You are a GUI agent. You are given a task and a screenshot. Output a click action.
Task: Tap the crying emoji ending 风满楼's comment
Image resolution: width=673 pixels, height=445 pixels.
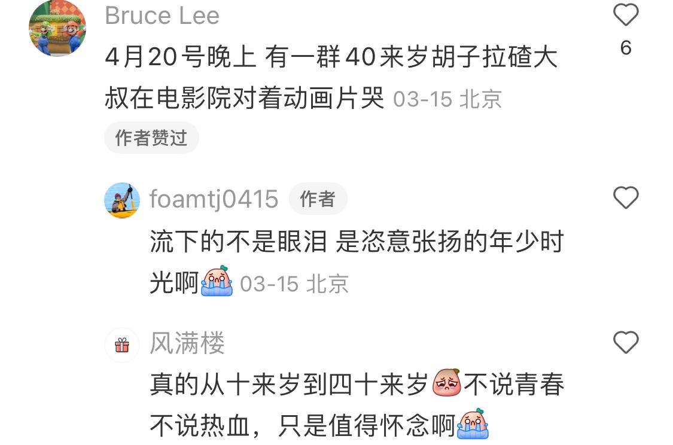pyautogui.click(x=473, y=423)
